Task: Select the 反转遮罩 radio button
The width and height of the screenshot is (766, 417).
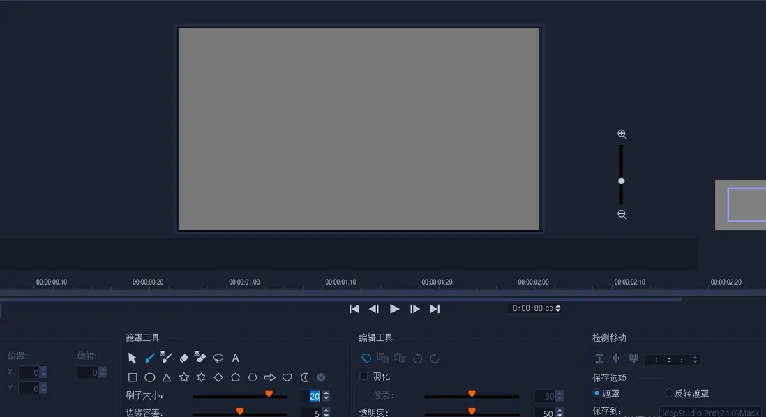Action: [x=669, y=393]
